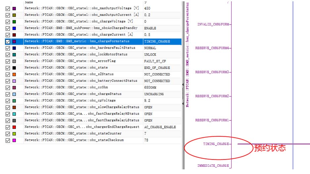Click the lower splitter arrow between the panels

click(183, 104)
